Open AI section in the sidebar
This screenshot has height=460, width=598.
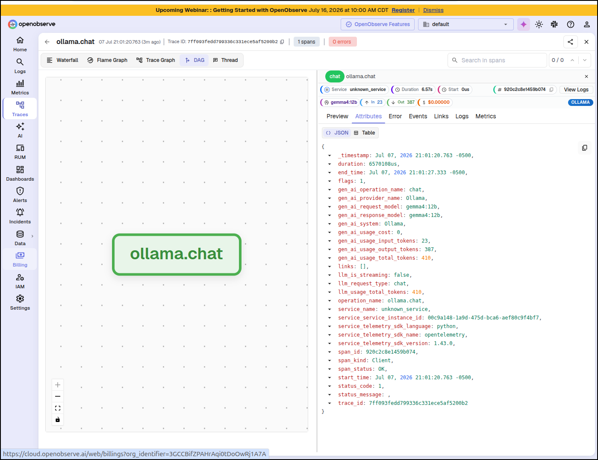click(x=20, y=130)
